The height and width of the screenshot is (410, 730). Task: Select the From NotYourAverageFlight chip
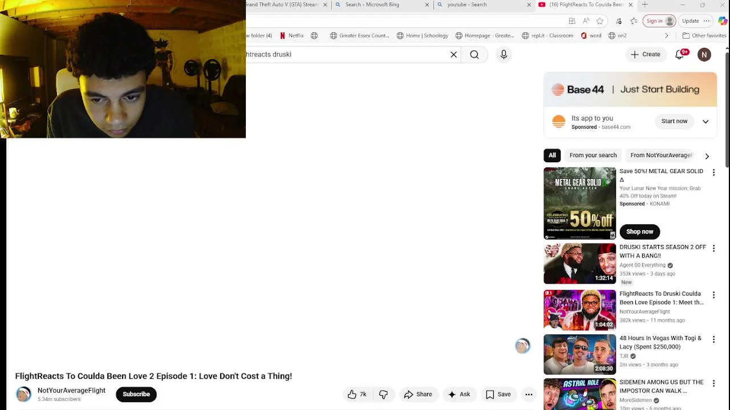click(x=662, y=155)
